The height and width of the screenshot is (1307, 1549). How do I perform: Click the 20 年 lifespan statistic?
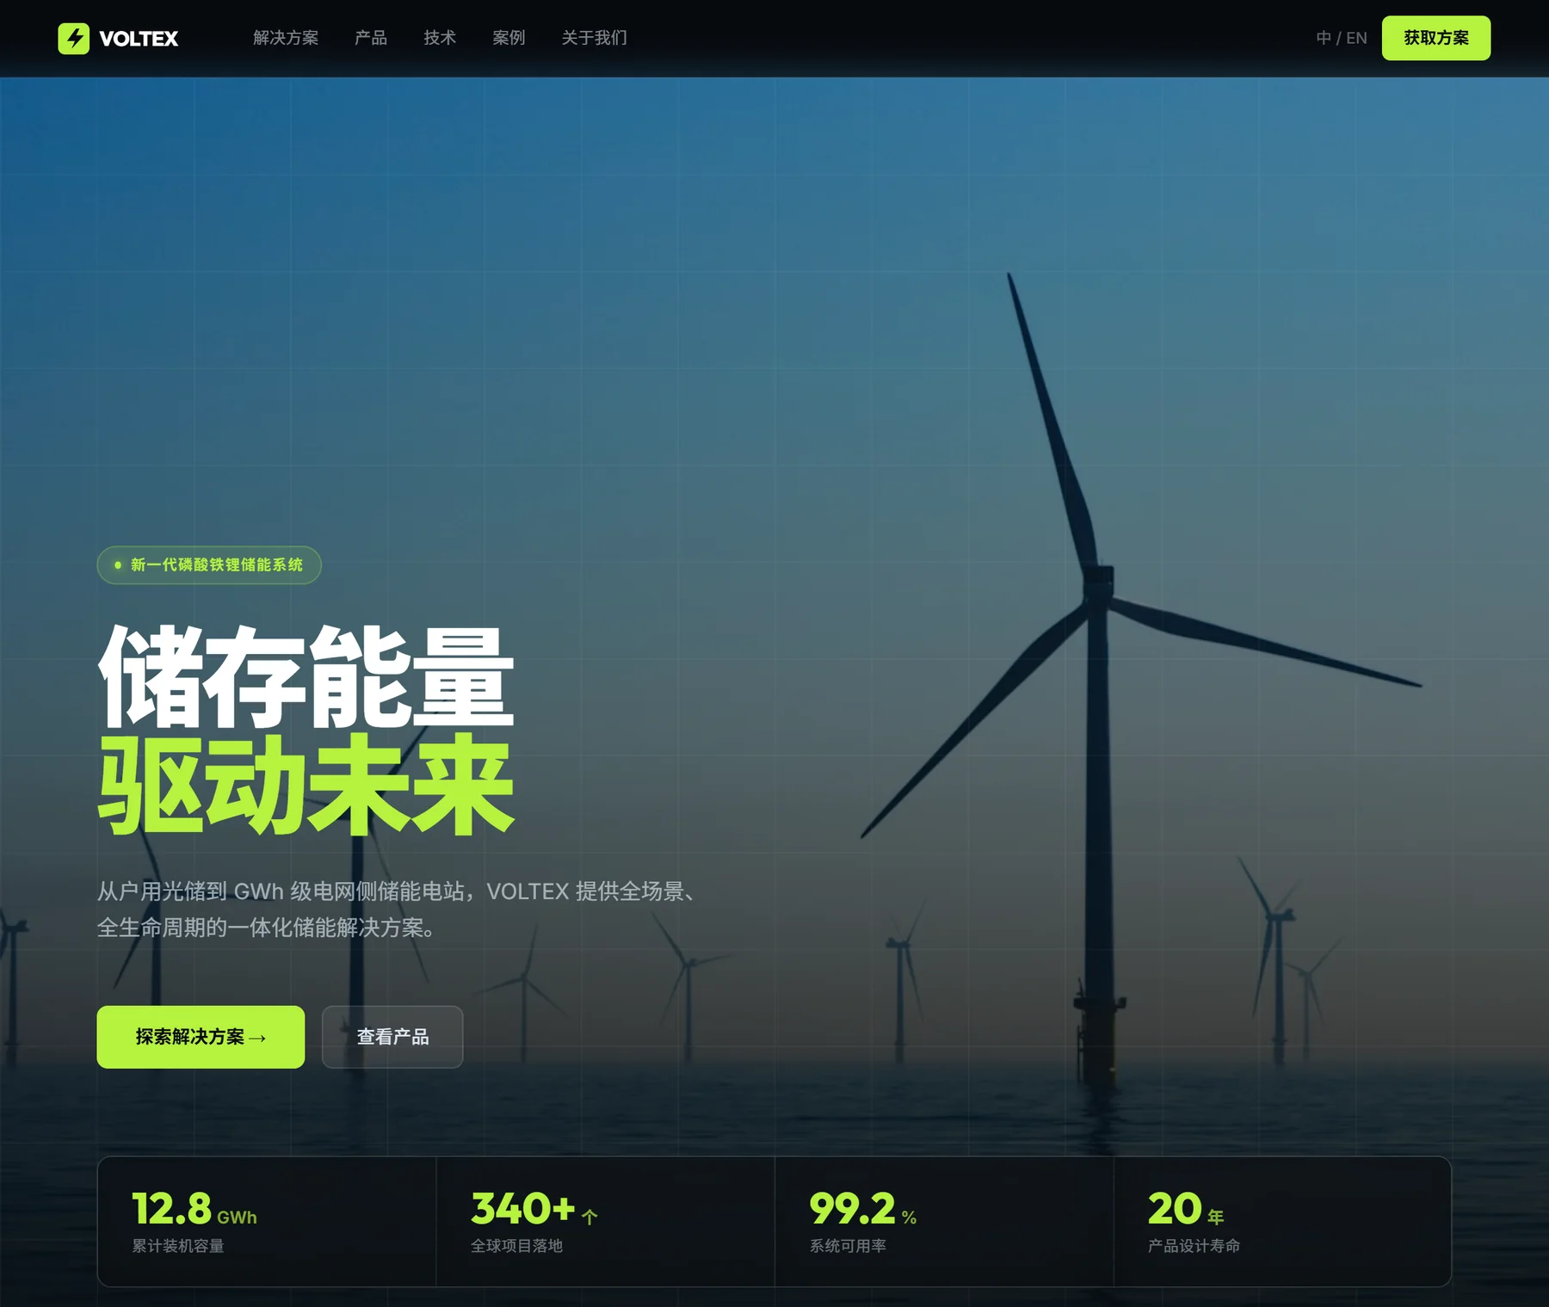pos(1186,1209)
